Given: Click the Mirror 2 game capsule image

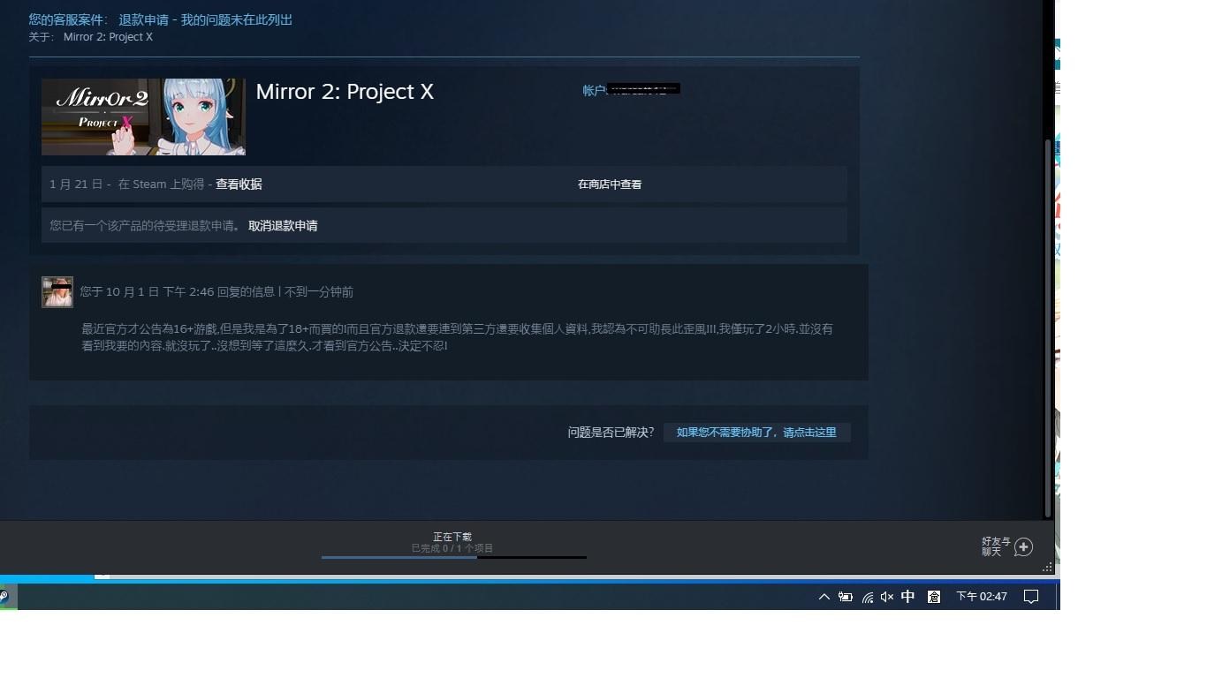Looking at the screenshot, I should click(143, 116).
